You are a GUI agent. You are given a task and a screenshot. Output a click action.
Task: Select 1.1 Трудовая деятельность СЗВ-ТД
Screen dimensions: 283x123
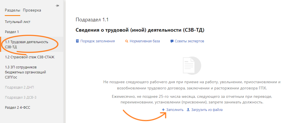[x=27, y=44]
